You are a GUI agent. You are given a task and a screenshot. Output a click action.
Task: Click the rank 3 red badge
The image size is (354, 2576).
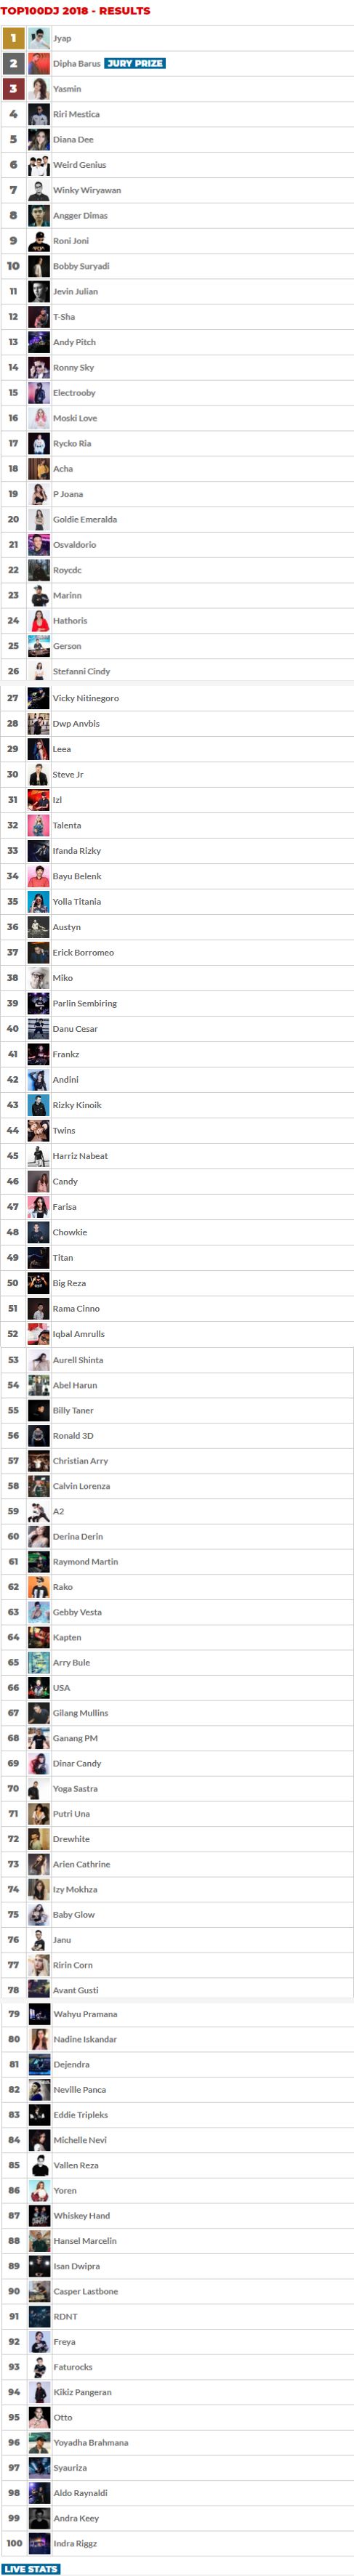click(13, 89)
